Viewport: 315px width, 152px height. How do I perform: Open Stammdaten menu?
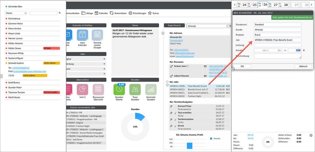pos(118,13)
